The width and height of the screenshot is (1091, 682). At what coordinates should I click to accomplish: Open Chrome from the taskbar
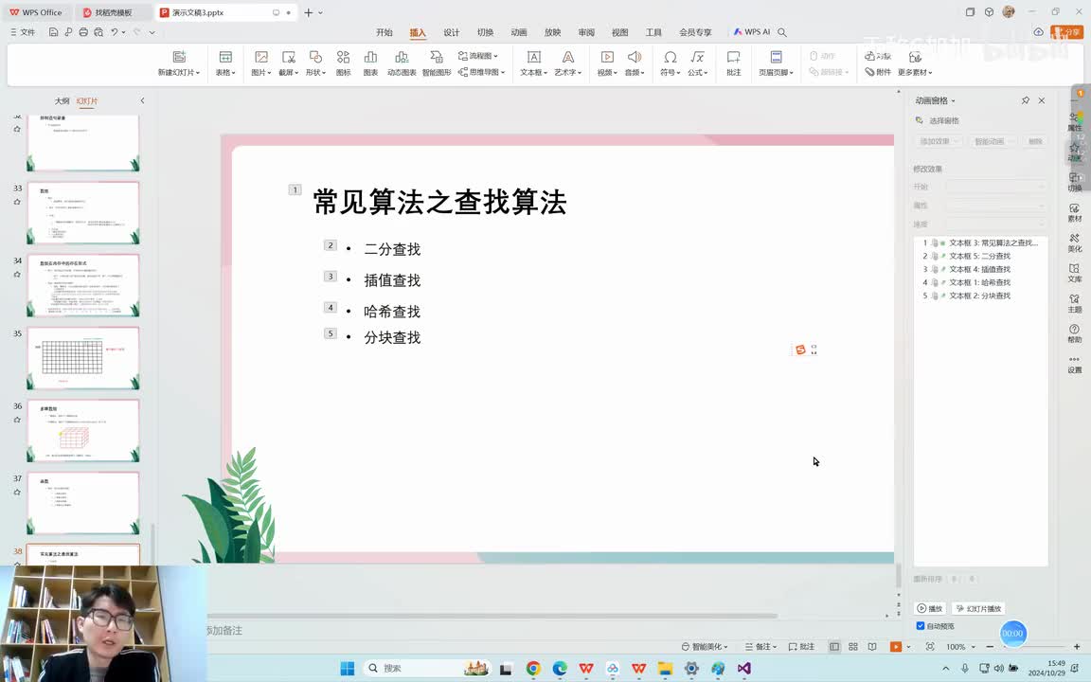(x=533, y=668)
